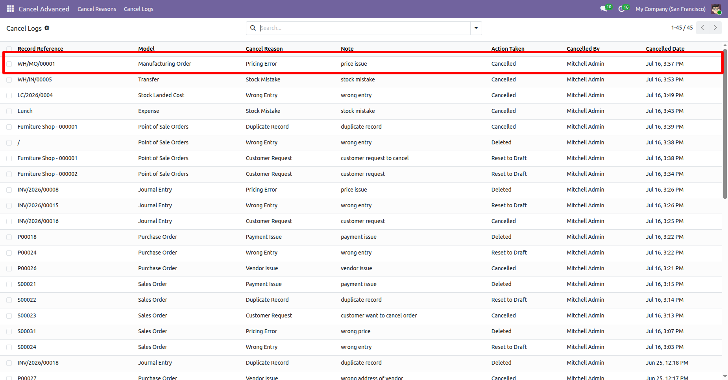Open the Cancel Logs menu

pos(139,9)
